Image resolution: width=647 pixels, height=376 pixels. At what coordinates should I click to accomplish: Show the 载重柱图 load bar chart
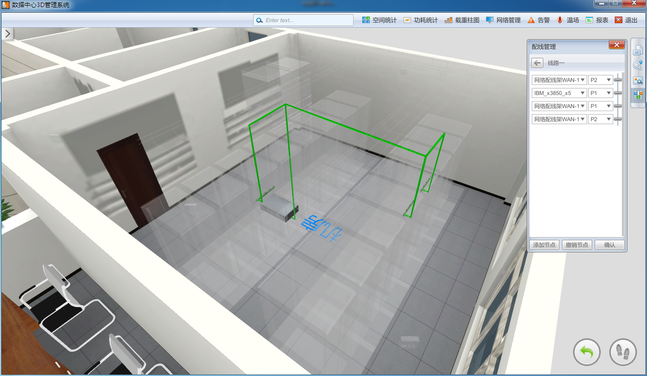click(x=462, y=20)
